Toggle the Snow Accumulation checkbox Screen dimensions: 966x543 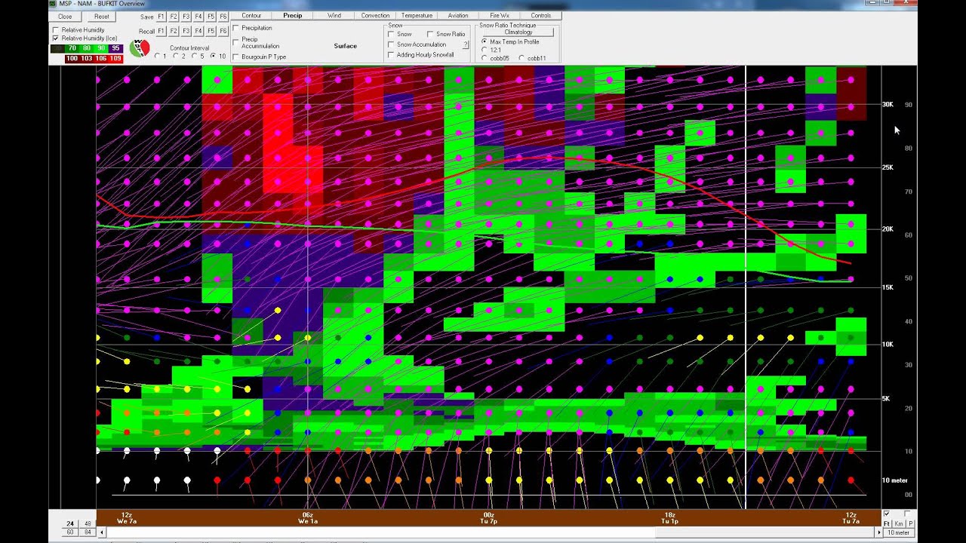391,44
